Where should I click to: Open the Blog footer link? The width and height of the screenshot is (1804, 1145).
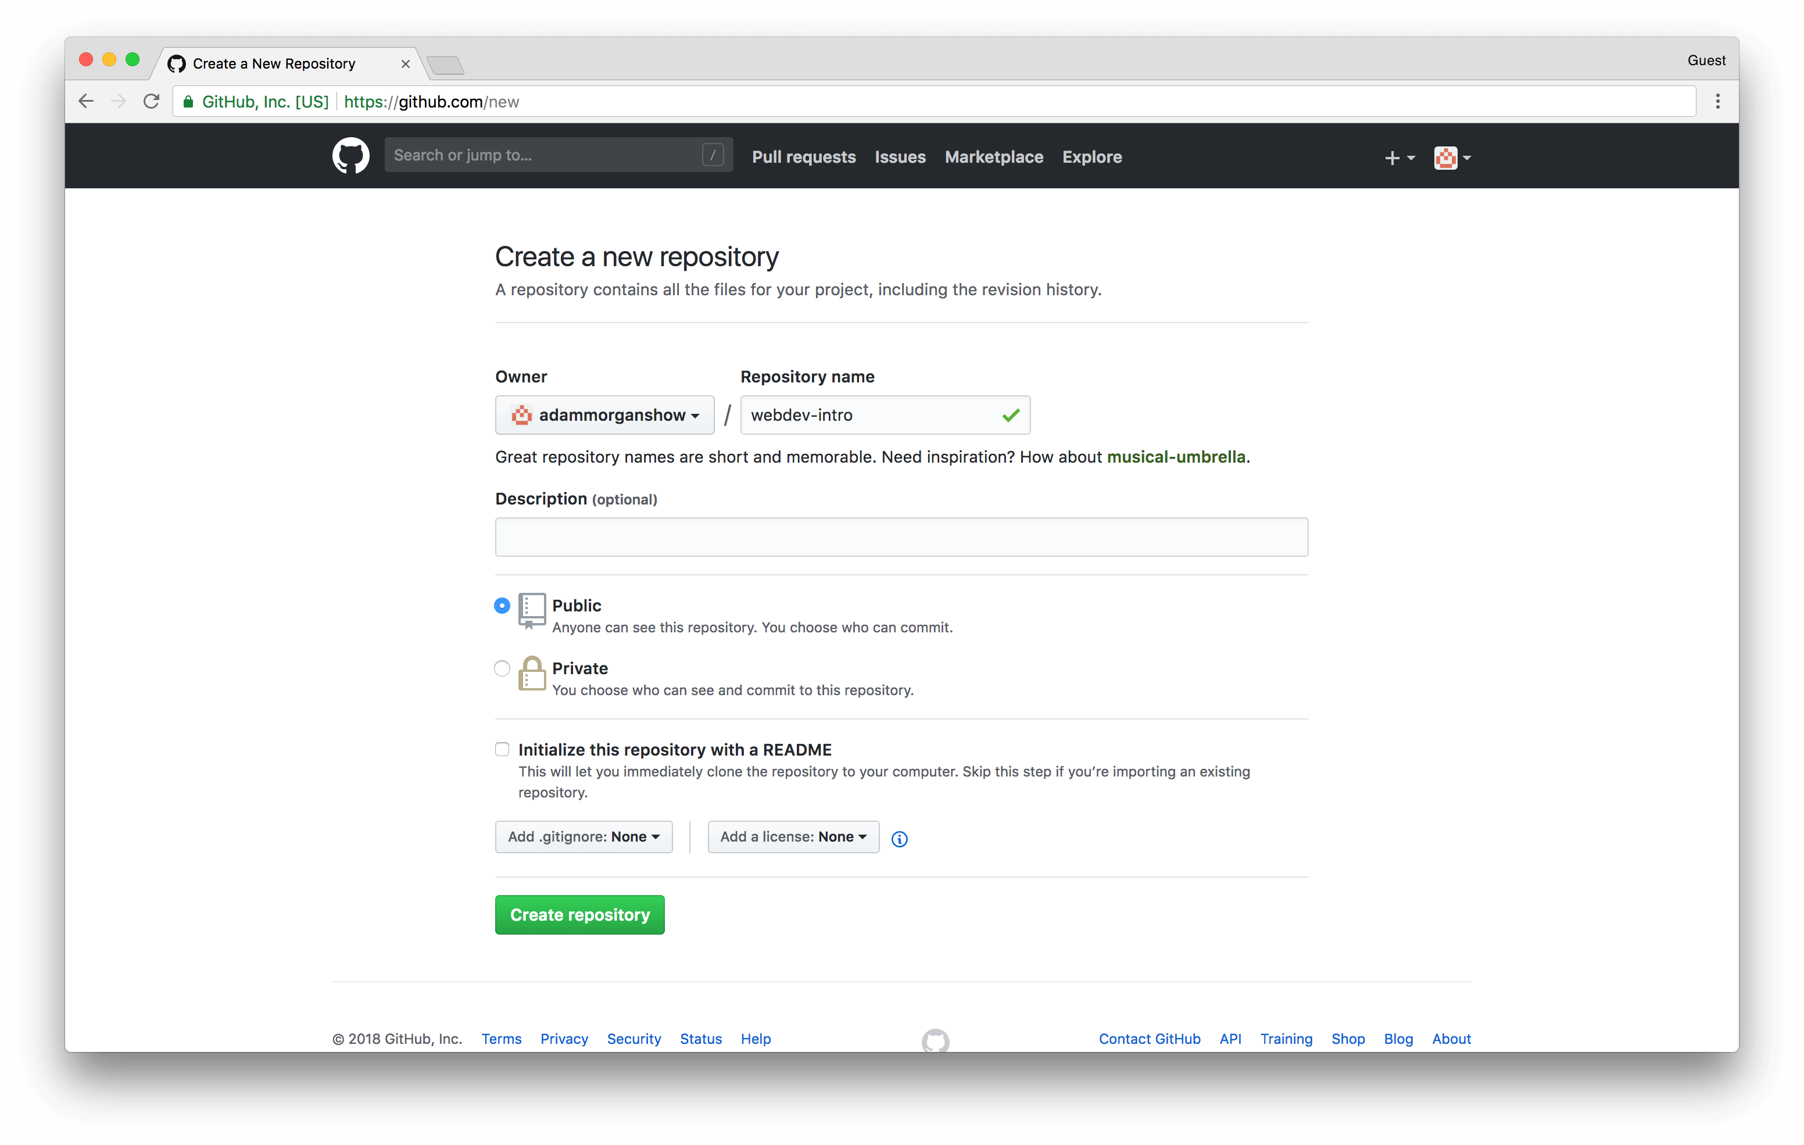1398,1039
